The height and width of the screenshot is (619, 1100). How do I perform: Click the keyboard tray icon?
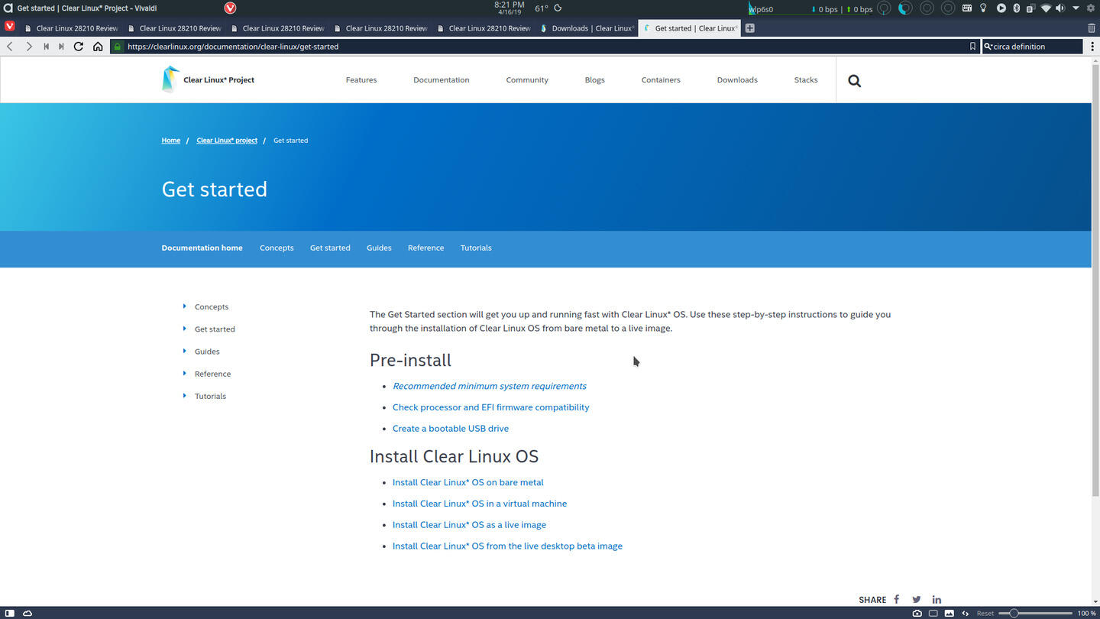[x=967, y=8]
